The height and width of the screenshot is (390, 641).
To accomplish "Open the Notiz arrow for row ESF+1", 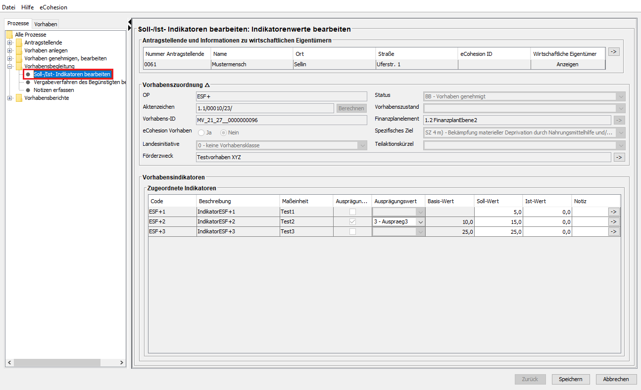I will tap(614, 212).
